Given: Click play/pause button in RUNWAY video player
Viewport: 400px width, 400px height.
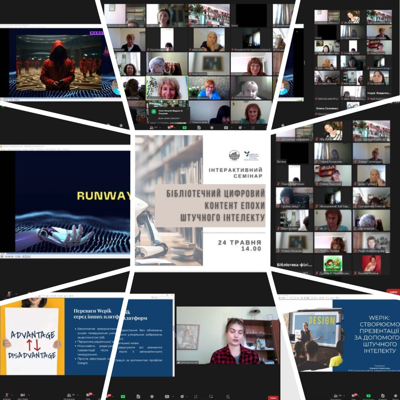Looking at the screenshot, I should [x=2, y=256].
